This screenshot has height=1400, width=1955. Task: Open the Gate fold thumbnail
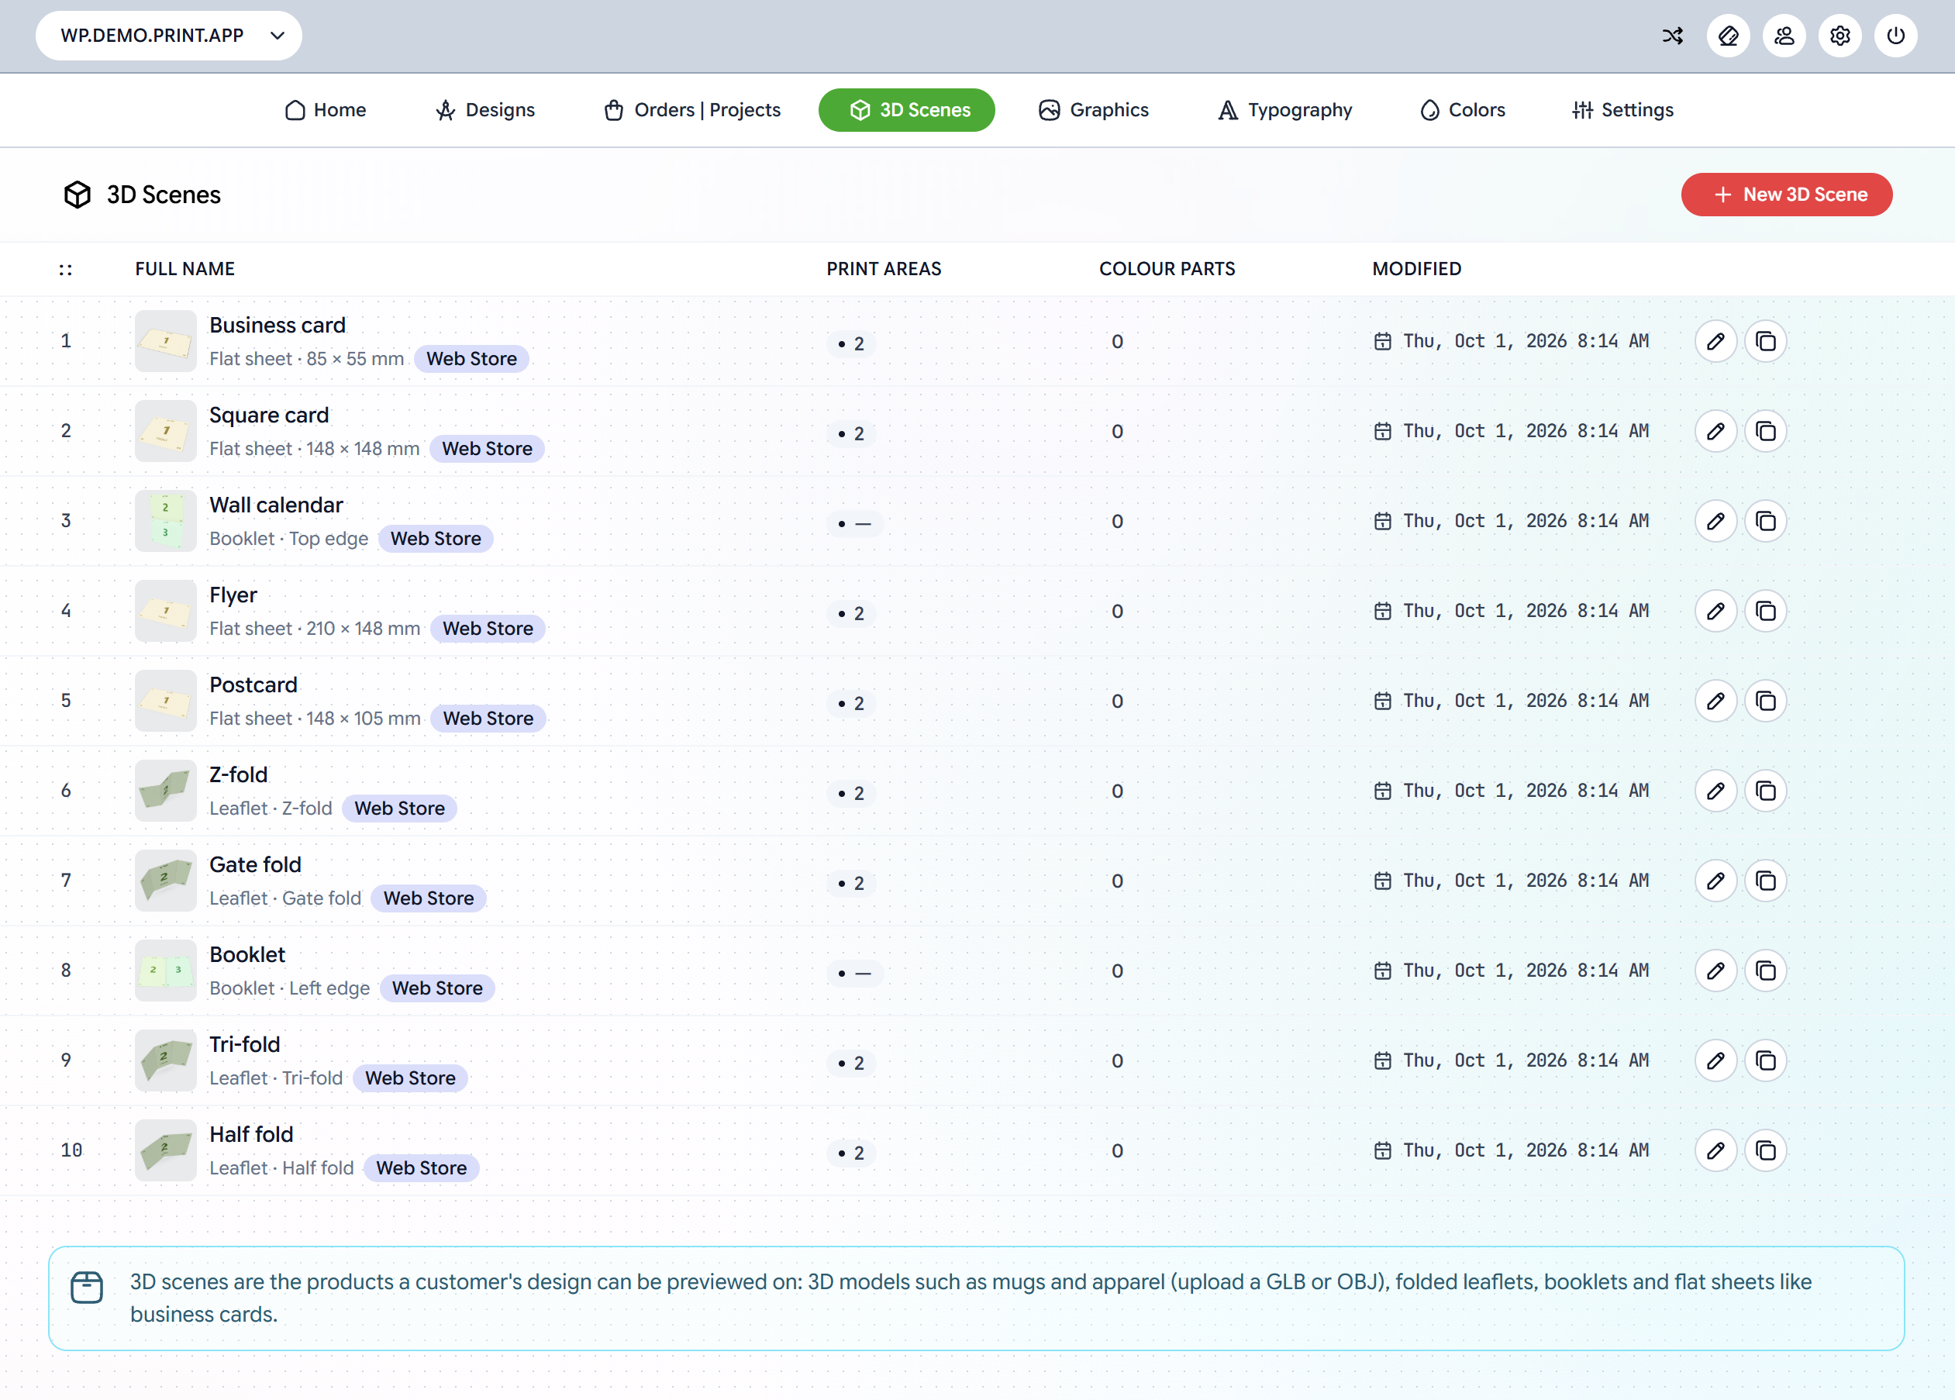pos(166,881)
